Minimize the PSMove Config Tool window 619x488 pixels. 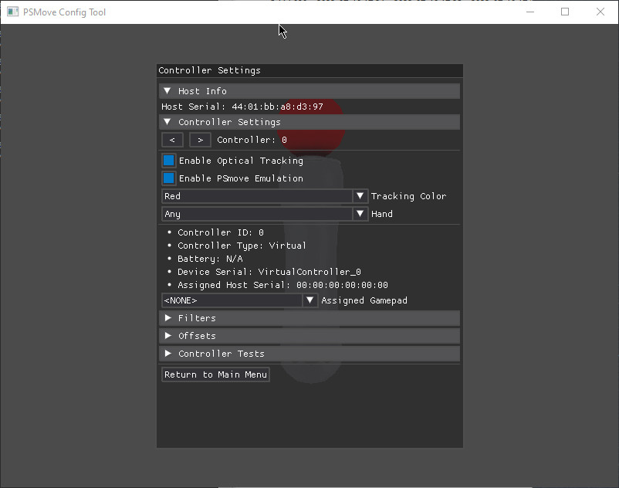530,12
